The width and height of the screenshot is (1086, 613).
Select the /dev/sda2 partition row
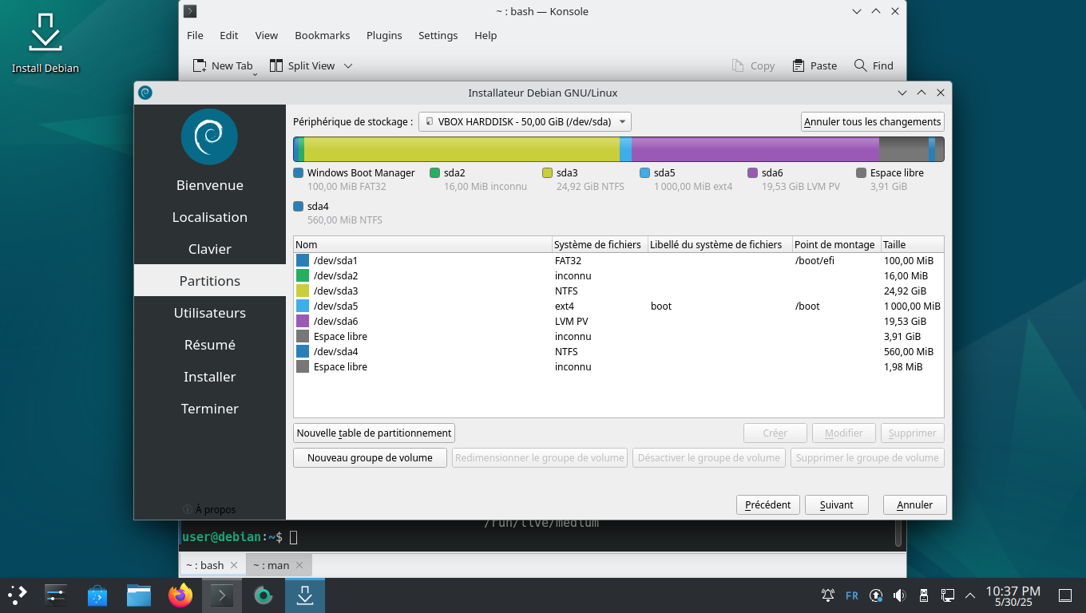[619, 275]
